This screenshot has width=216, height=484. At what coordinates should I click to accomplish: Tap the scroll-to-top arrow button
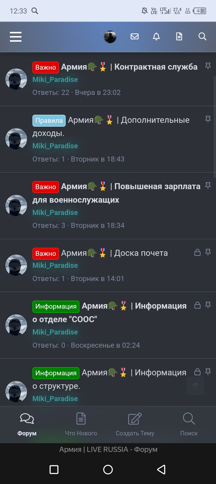tap(195, 386)
